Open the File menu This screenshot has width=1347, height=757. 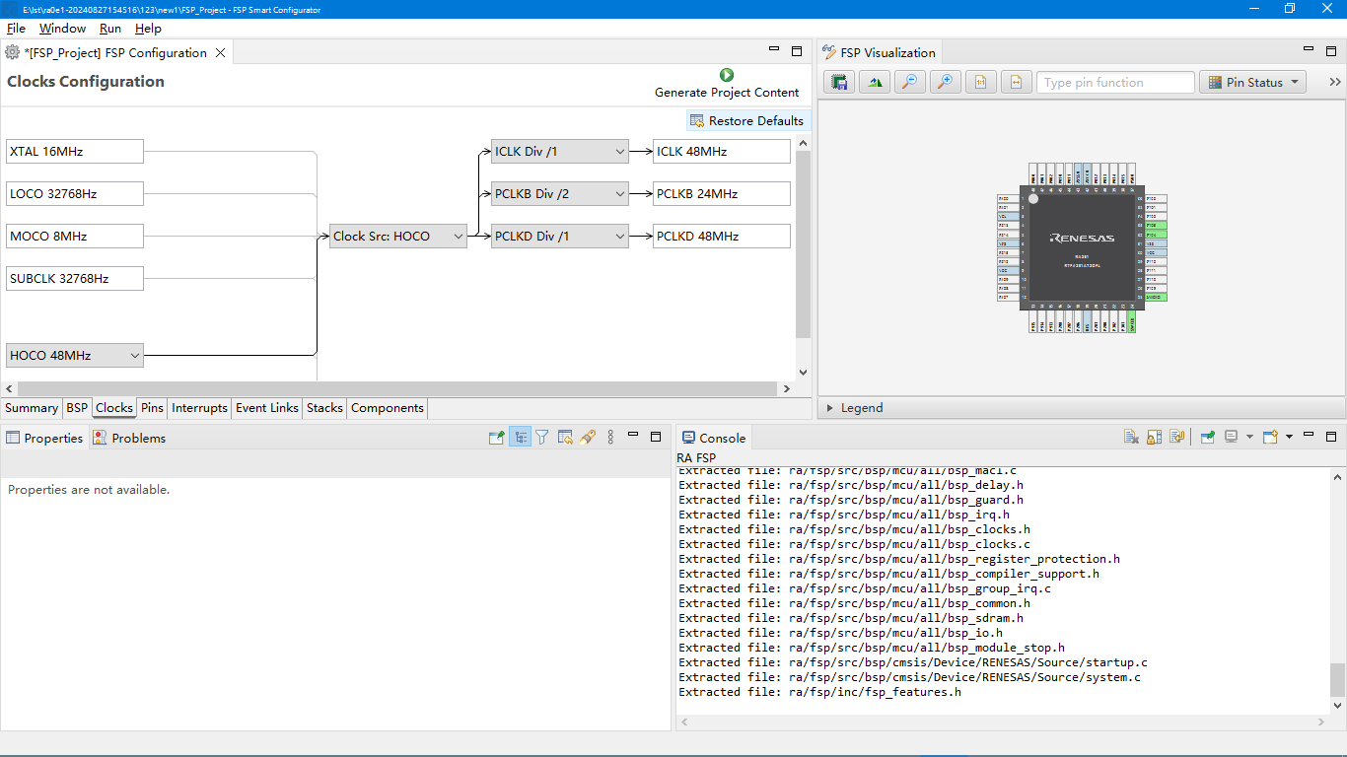[x=16, y=29]
